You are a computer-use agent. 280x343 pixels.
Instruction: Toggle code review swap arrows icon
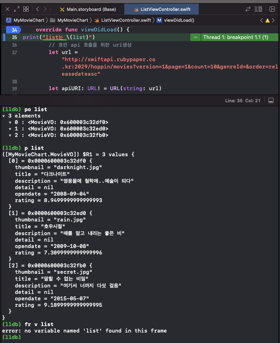tap(248, 9)
